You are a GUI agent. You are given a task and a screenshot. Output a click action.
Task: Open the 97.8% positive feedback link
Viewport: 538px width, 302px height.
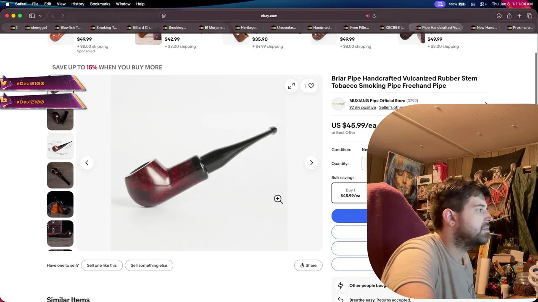coord(362,107)
